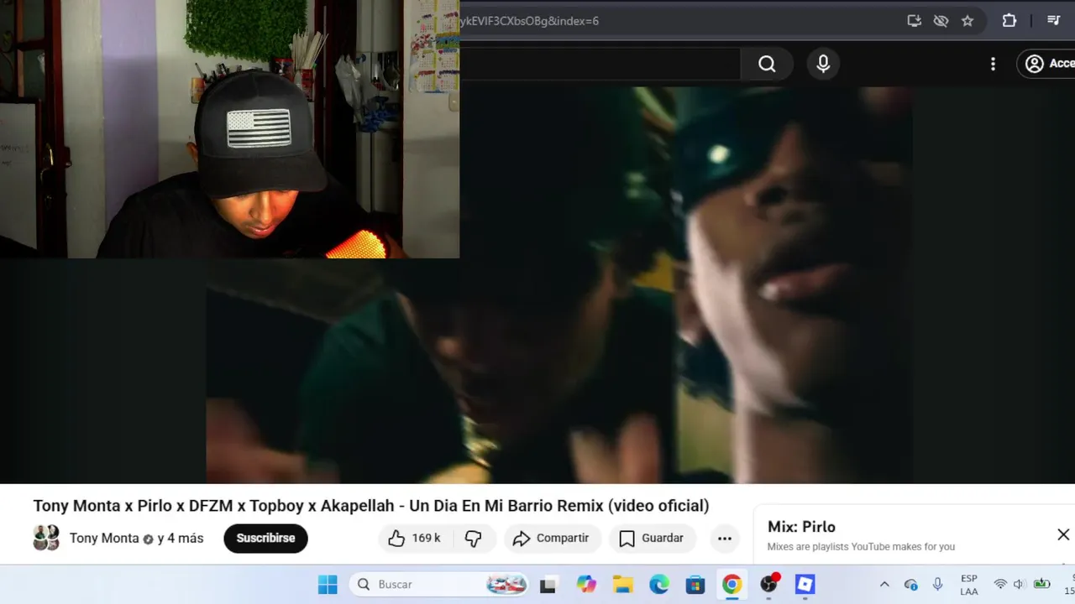Click the Mix: Pirlo playlist title
Viewport: 1075px width, 604px height.
point(801,527)
